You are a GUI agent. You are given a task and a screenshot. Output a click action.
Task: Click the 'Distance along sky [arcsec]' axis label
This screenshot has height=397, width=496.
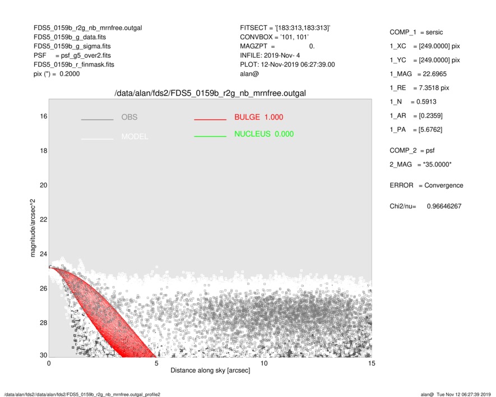(210, 371)
